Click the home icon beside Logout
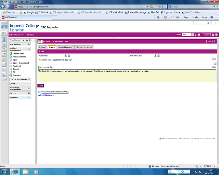 pyautogui.click(x=213, y=35)
